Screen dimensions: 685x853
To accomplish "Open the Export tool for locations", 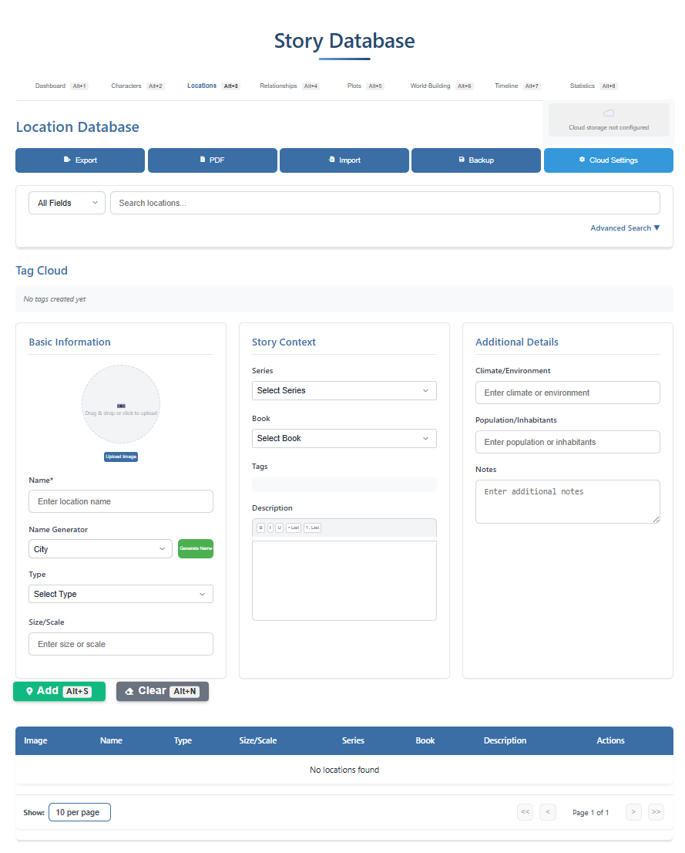I will [x=79, y=160].
